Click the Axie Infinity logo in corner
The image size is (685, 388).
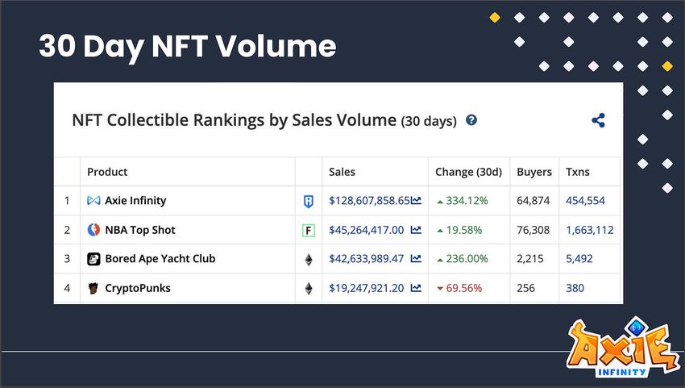pos(619,348)
